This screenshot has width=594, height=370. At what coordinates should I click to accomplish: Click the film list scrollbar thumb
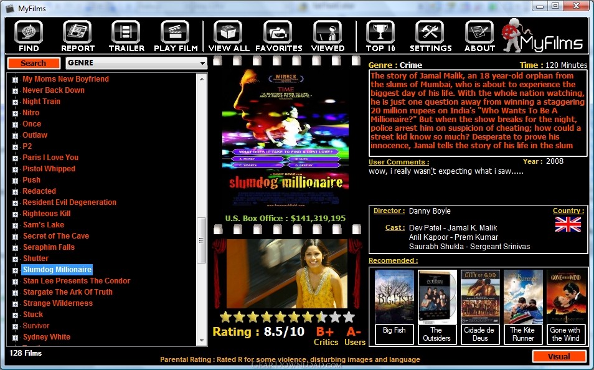click(202, 240)
